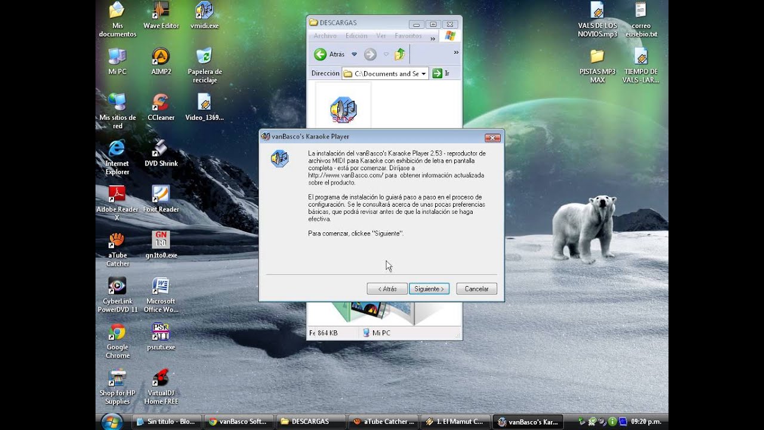Open Archivo menu in DESCARGAS window
The image size is (764, 430).
click(325, 36)
